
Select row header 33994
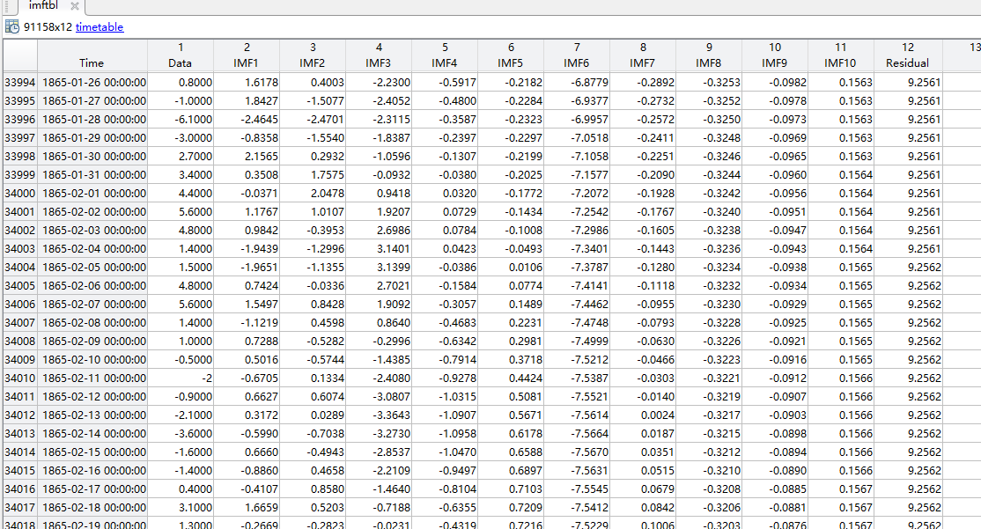19,82
